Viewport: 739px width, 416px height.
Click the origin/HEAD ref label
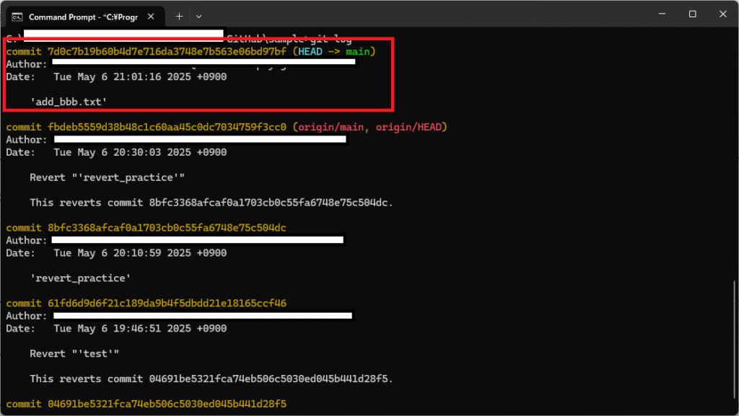tap(408, 127)
